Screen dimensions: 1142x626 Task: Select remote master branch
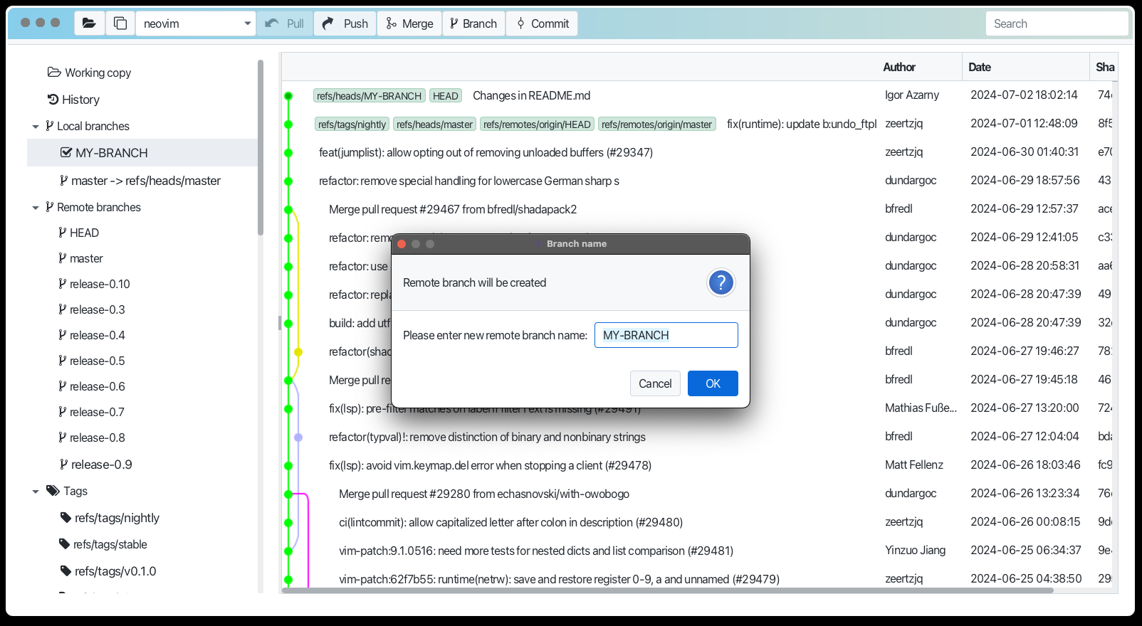click(80, 258)
